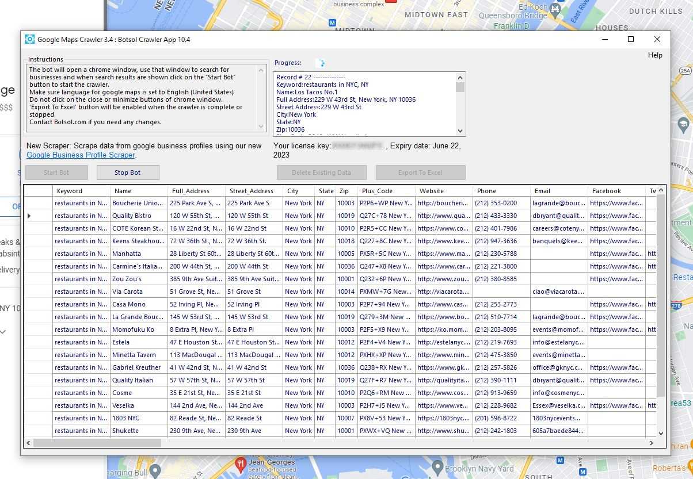
Task: Click the down arrow of Progress log
Action: pyautogui.click(x=460, y=131)
